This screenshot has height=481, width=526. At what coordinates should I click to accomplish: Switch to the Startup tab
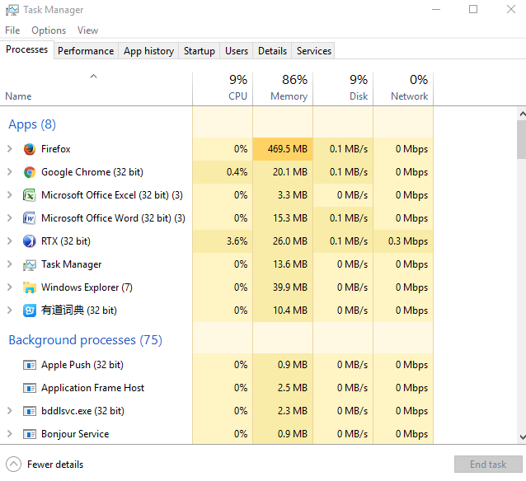tap(200, 51)
